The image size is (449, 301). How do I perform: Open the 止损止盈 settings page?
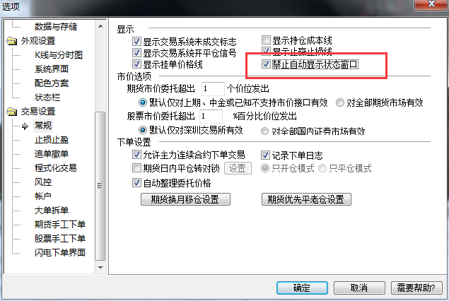pyautogui.click(x=52, y=140)
